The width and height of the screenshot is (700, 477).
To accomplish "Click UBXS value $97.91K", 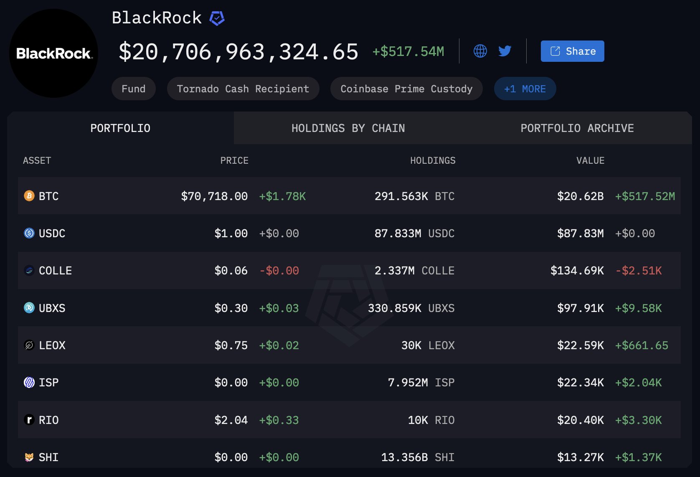I will (580, 308).
